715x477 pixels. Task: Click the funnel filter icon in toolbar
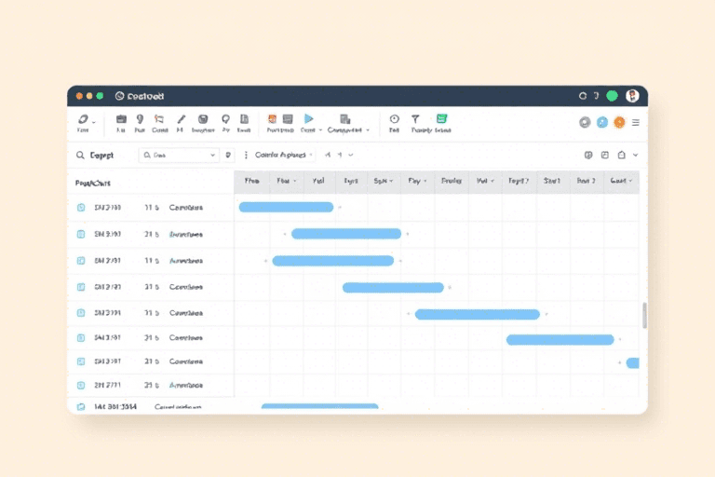(415, 119)
